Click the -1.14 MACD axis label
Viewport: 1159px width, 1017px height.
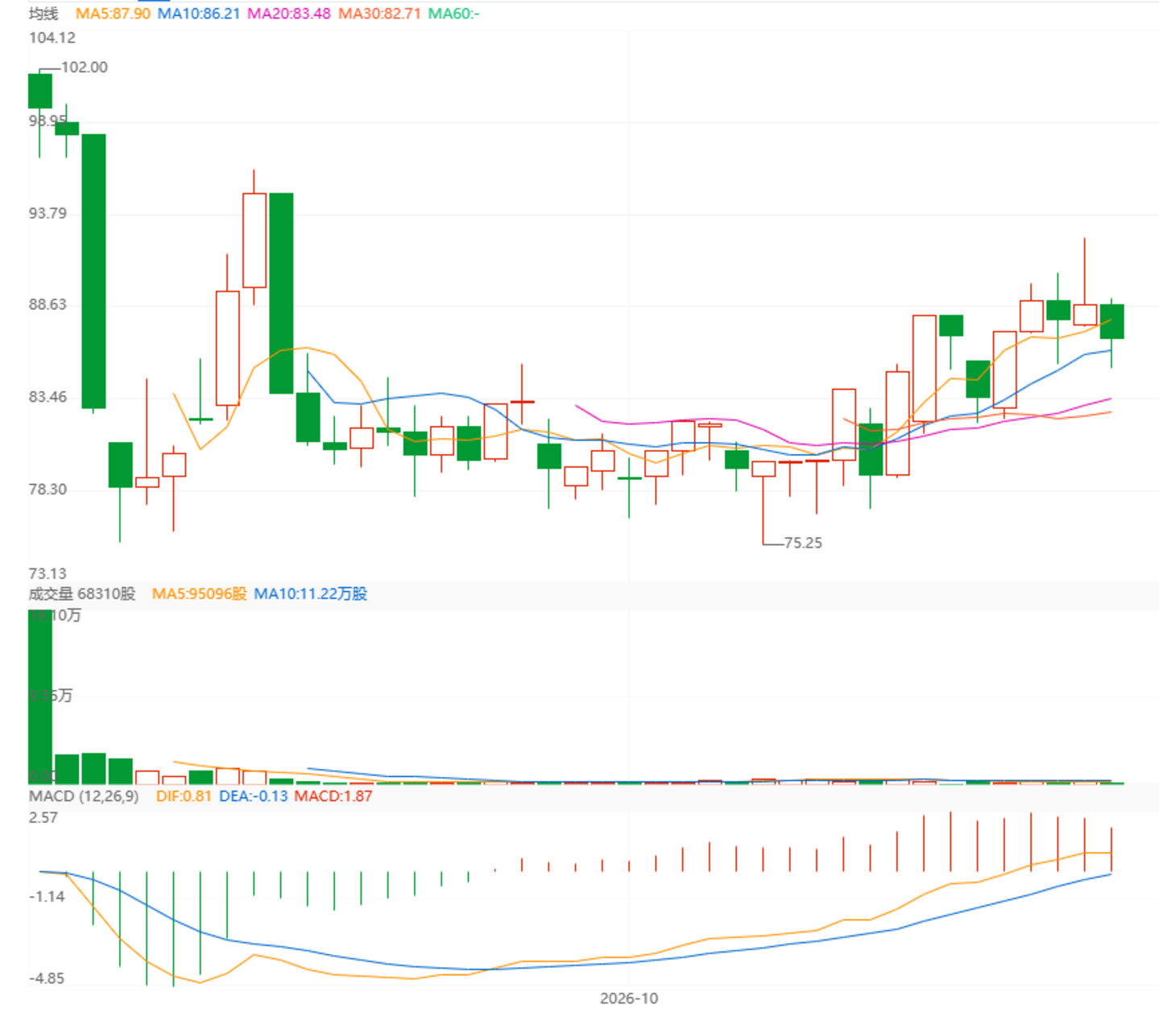(47, 896)
